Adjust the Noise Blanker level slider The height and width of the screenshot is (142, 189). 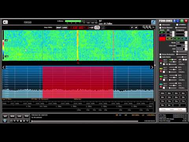point(181,28)
